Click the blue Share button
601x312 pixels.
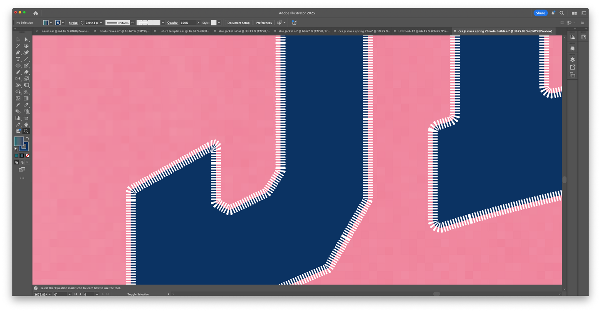click(540, 13)
